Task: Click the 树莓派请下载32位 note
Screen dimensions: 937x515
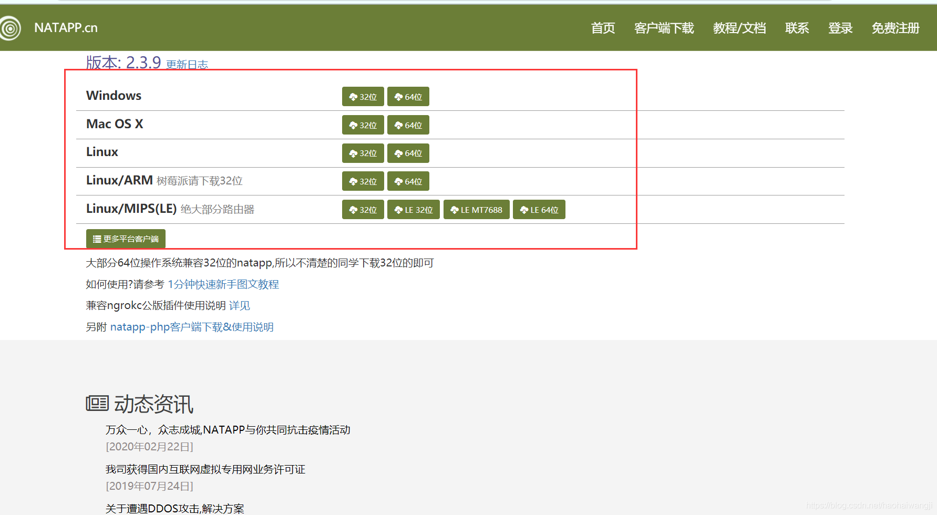Action: point(200,181)
